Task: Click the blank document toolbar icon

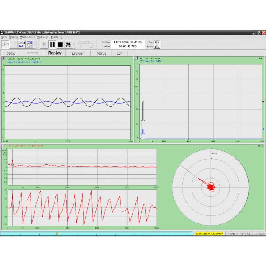Action: coord(13,45)
